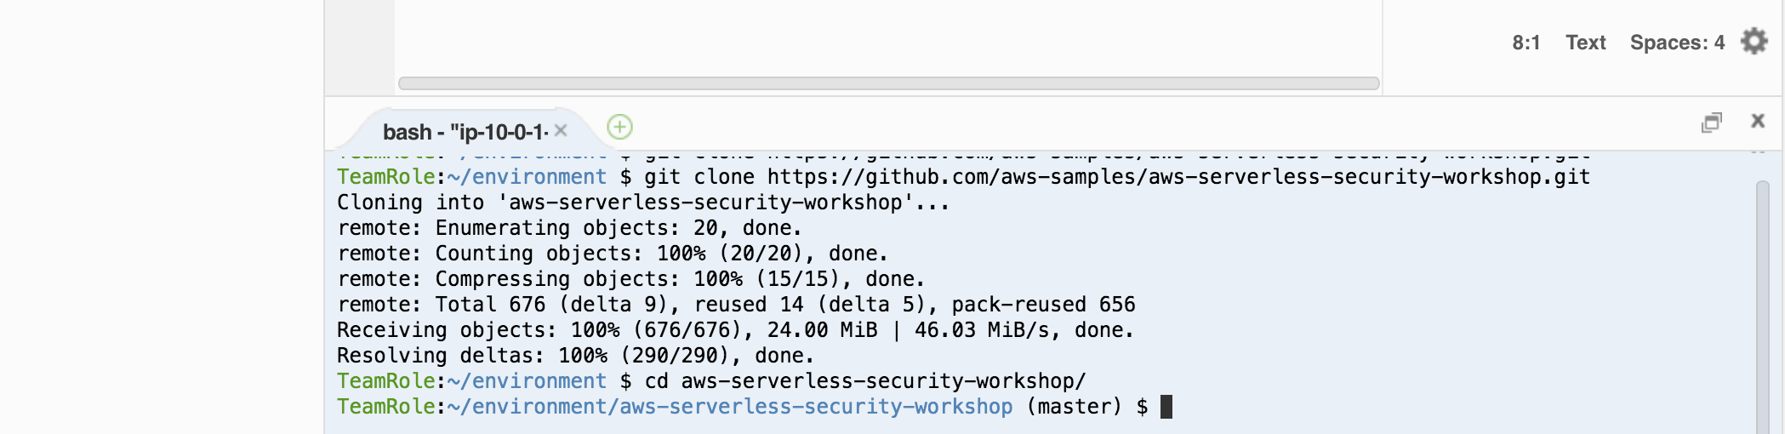This screenshot has height=434, width=1785.
Task: Focus the terminal at the prompt cursor
Action: 1166,407
